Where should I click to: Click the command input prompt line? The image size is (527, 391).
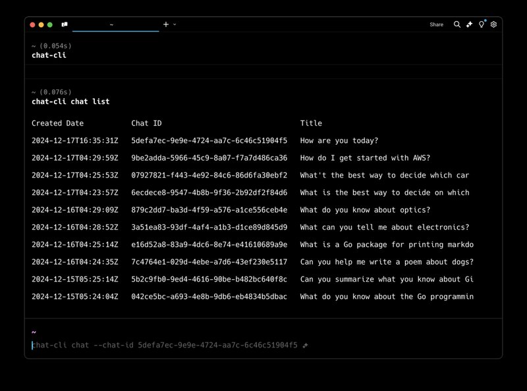(x=165, y=345)
